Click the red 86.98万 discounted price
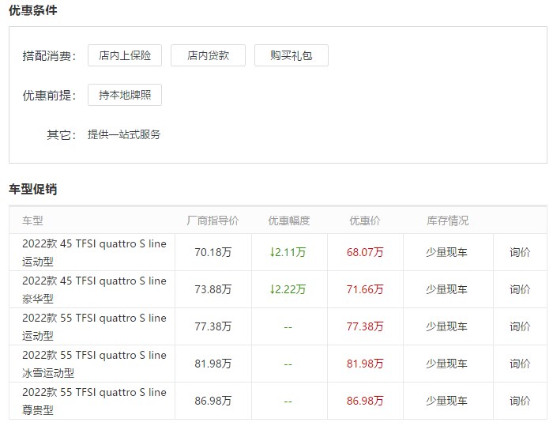The height and width of the screenshot is (426, 553). pos(365,401)
